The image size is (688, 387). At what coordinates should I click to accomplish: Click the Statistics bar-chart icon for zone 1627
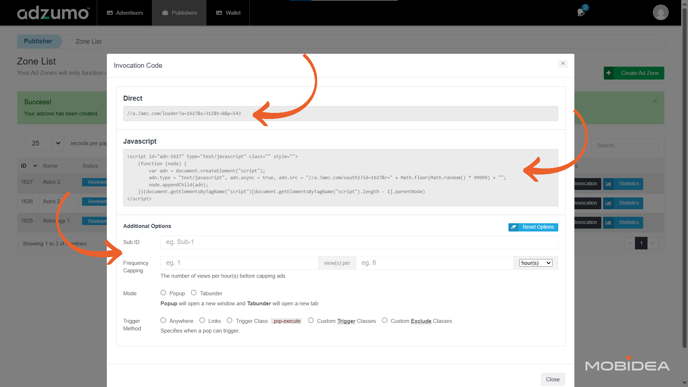pyautogui.click(x=608, y=184)
